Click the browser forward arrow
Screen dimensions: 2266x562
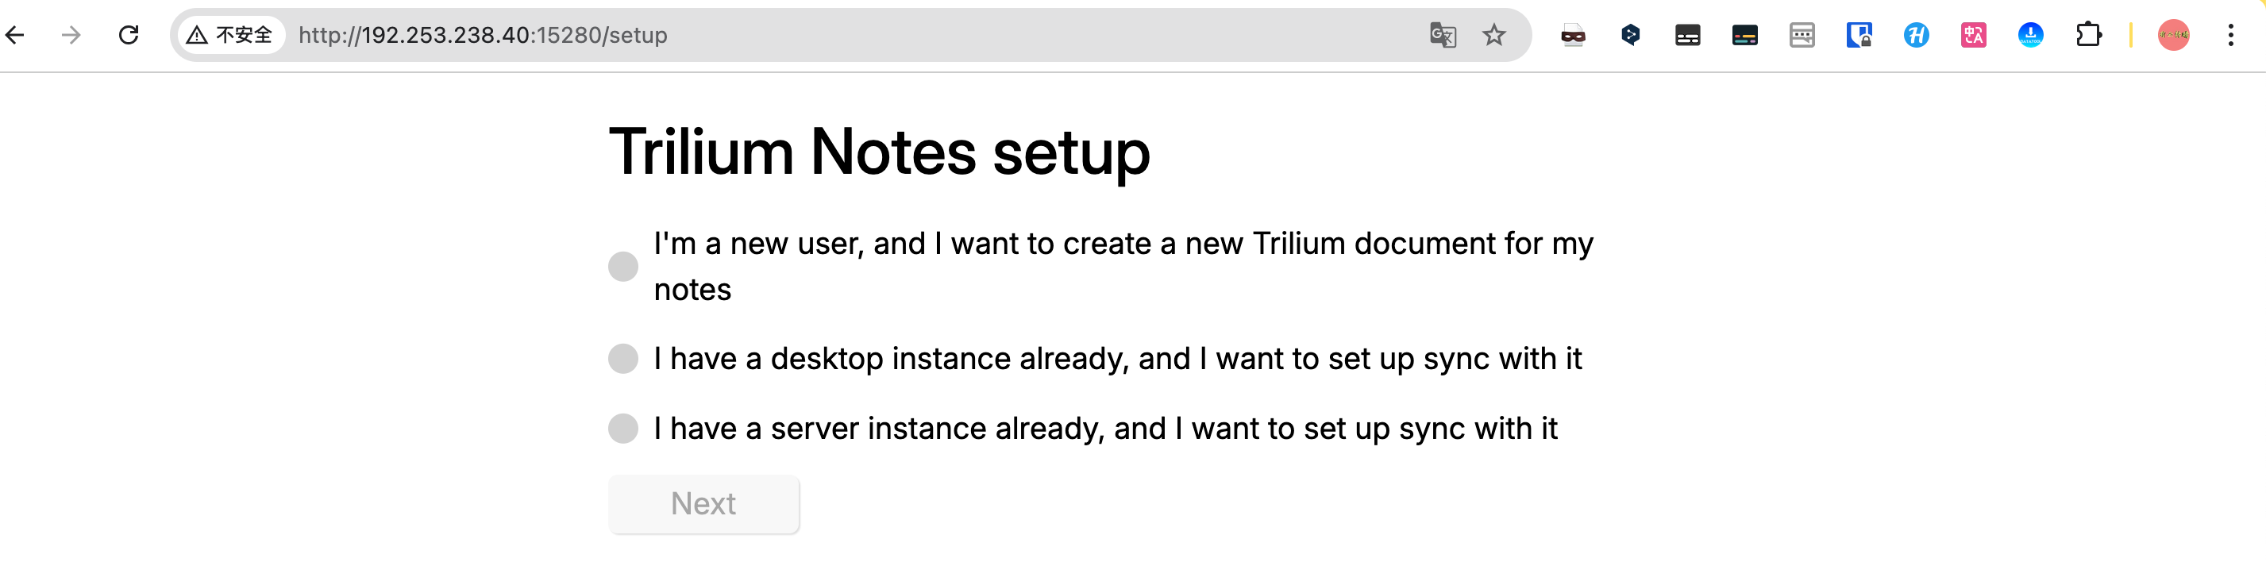click(x=71, y=35)
